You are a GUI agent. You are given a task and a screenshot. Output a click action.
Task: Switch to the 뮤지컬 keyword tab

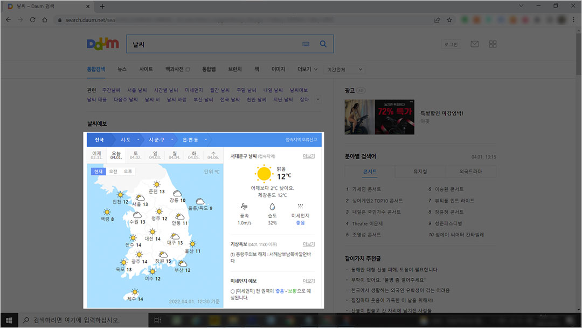[420, 172]
